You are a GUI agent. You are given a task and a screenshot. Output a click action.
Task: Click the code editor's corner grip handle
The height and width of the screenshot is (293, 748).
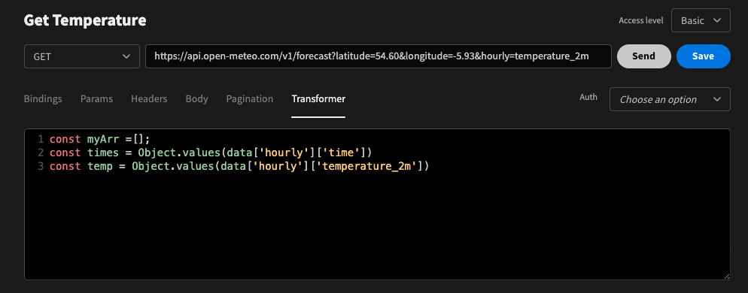pyautogui.click(x=726, y=276)
